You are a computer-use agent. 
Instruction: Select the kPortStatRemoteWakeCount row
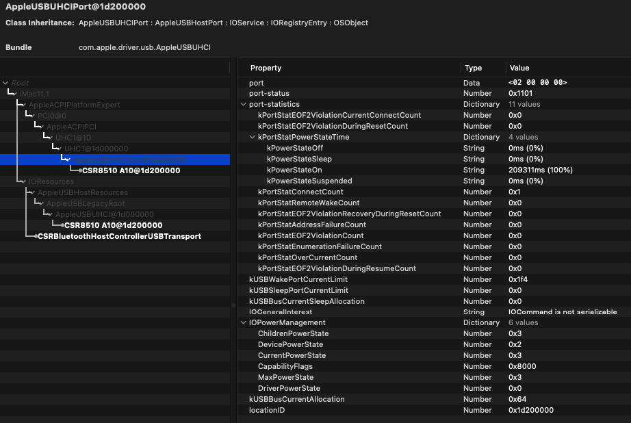pyautogui.click(x=434, y=203)
